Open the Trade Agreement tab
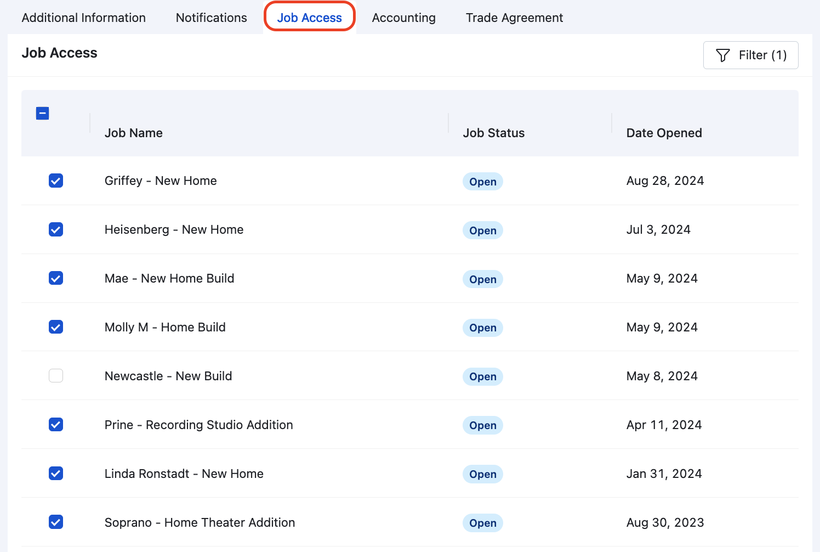The width and height of the screenshot is (820, 552). (515, 18)
